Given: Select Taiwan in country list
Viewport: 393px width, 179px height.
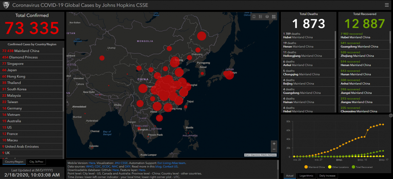Looking at the screenshot, I should pyautogui.click(x=32, y=102).
